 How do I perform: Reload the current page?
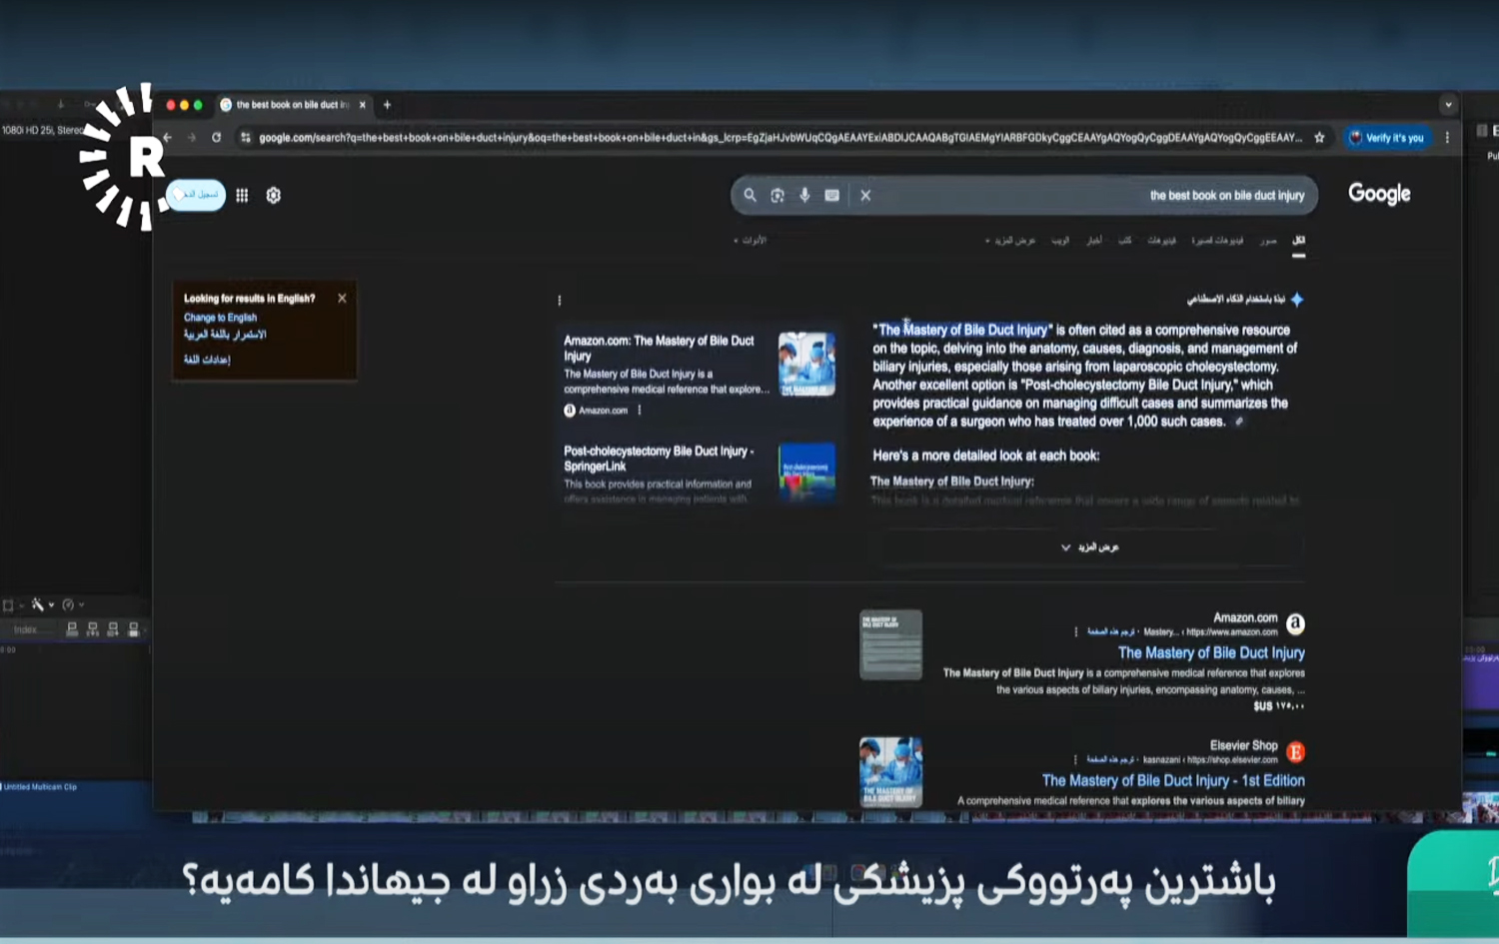coord(216,138)
